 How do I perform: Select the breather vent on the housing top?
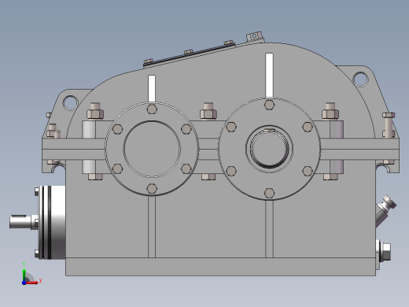click(x=255, y=36)
